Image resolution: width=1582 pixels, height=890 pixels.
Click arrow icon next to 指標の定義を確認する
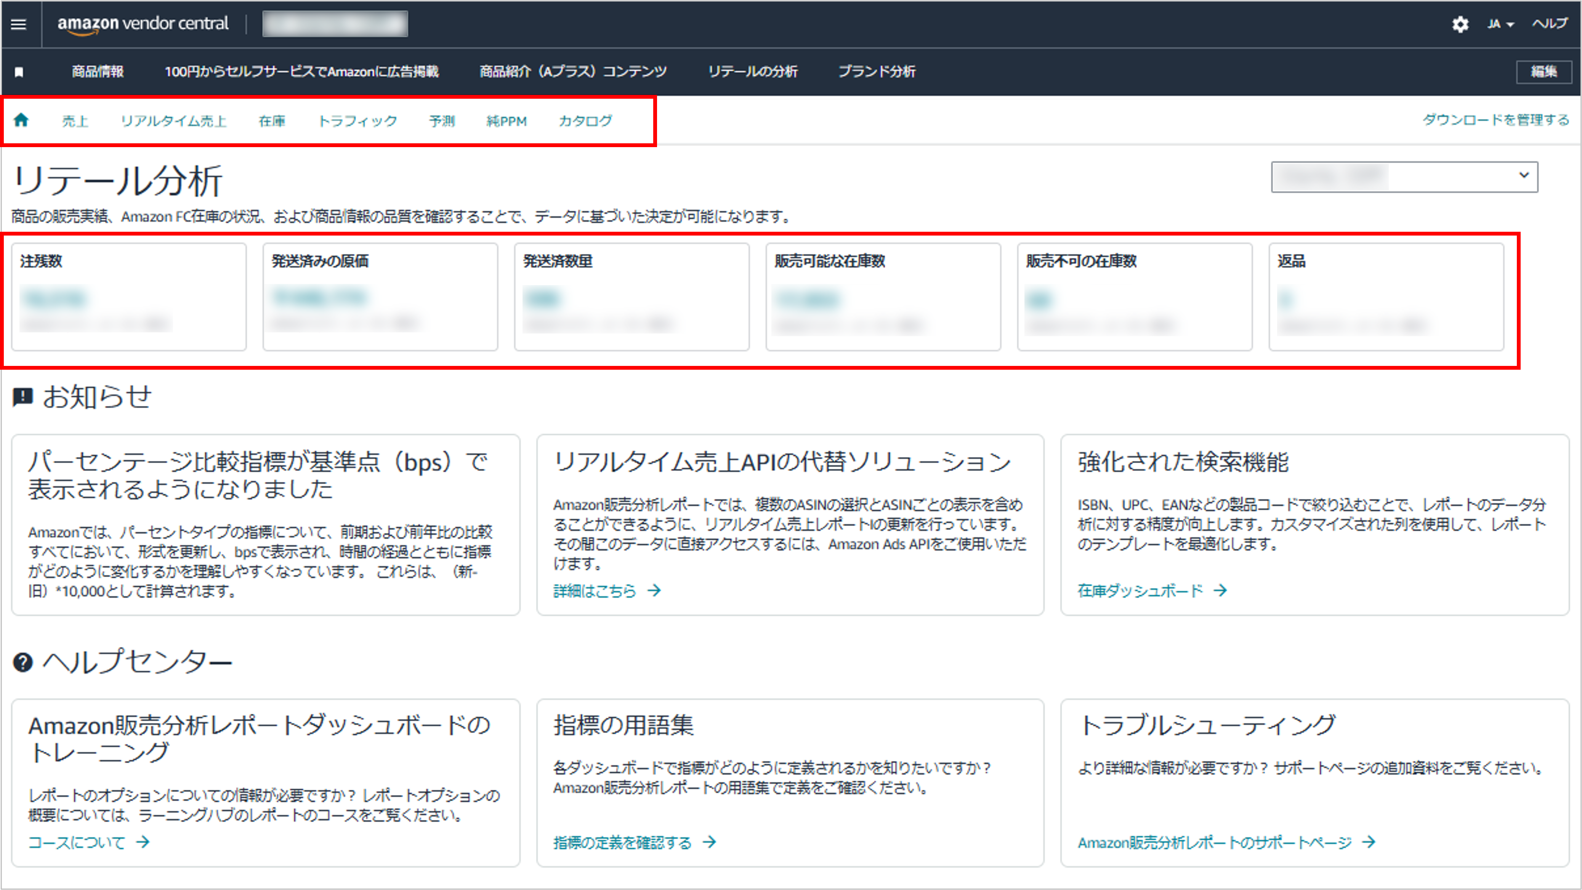709,842
